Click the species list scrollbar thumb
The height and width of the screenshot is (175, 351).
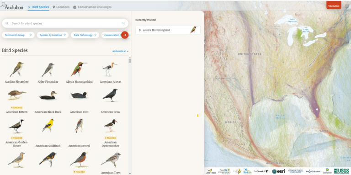(x=130, y=61)
